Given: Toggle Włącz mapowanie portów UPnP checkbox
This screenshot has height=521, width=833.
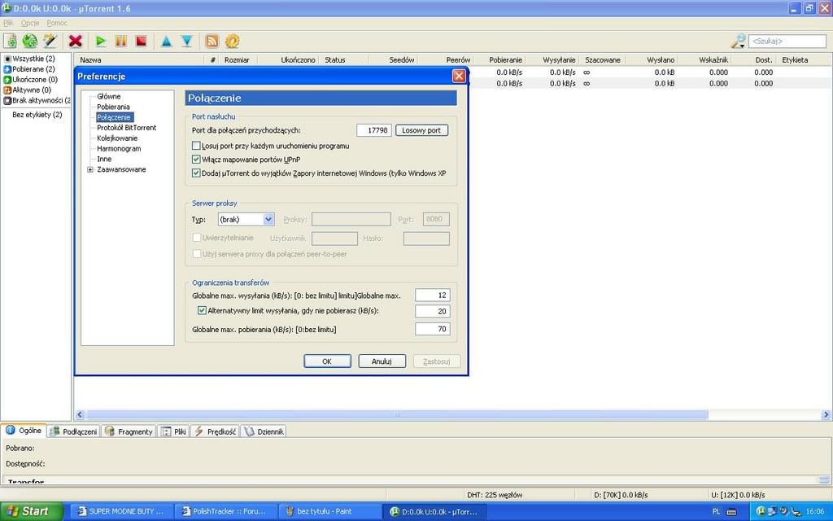Looking at the screenshot, I should pyautogui.click(x=196, y=159).
